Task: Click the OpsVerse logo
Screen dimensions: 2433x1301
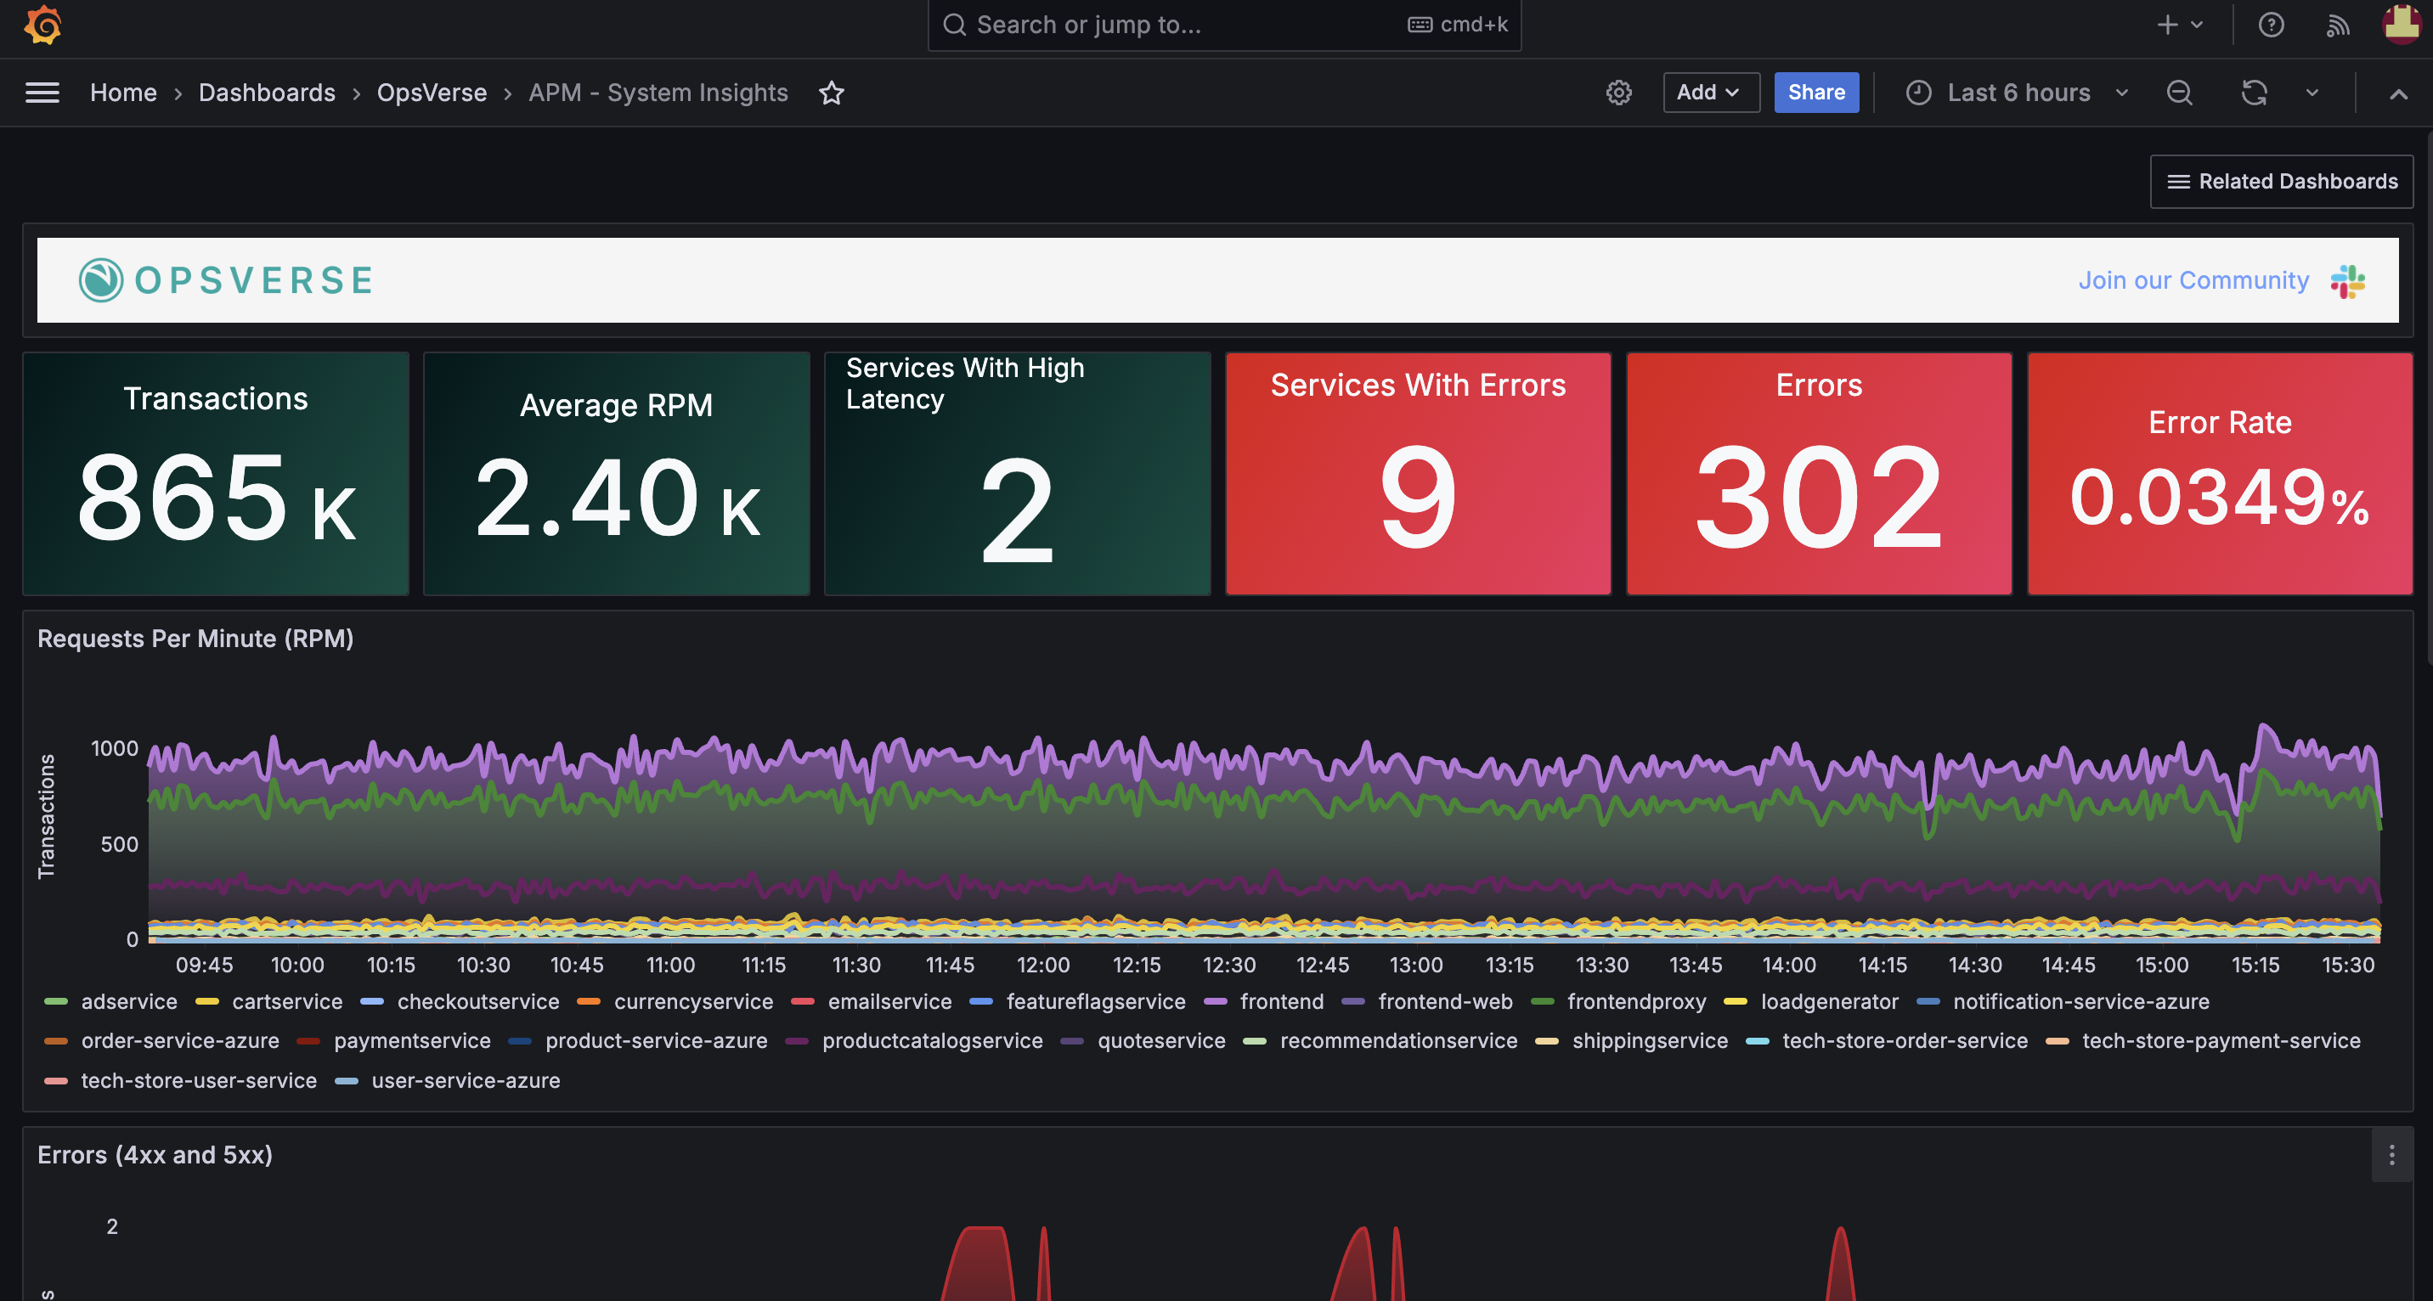Action: pyautogui.click(x=227, y=280)
